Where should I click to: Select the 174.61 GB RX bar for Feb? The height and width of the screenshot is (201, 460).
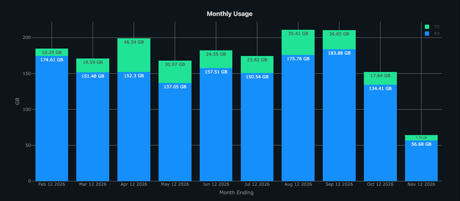tap(52, 118)
